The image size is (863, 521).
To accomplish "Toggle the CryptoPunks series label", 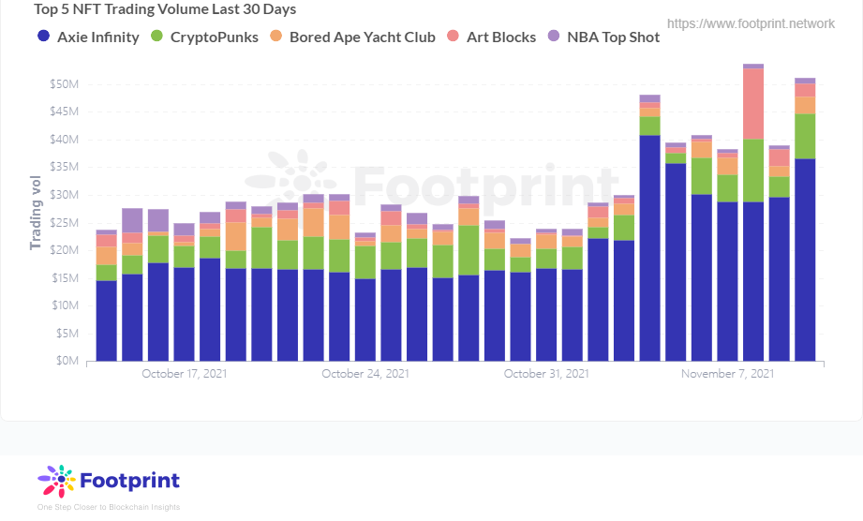I will pos(214,37).
